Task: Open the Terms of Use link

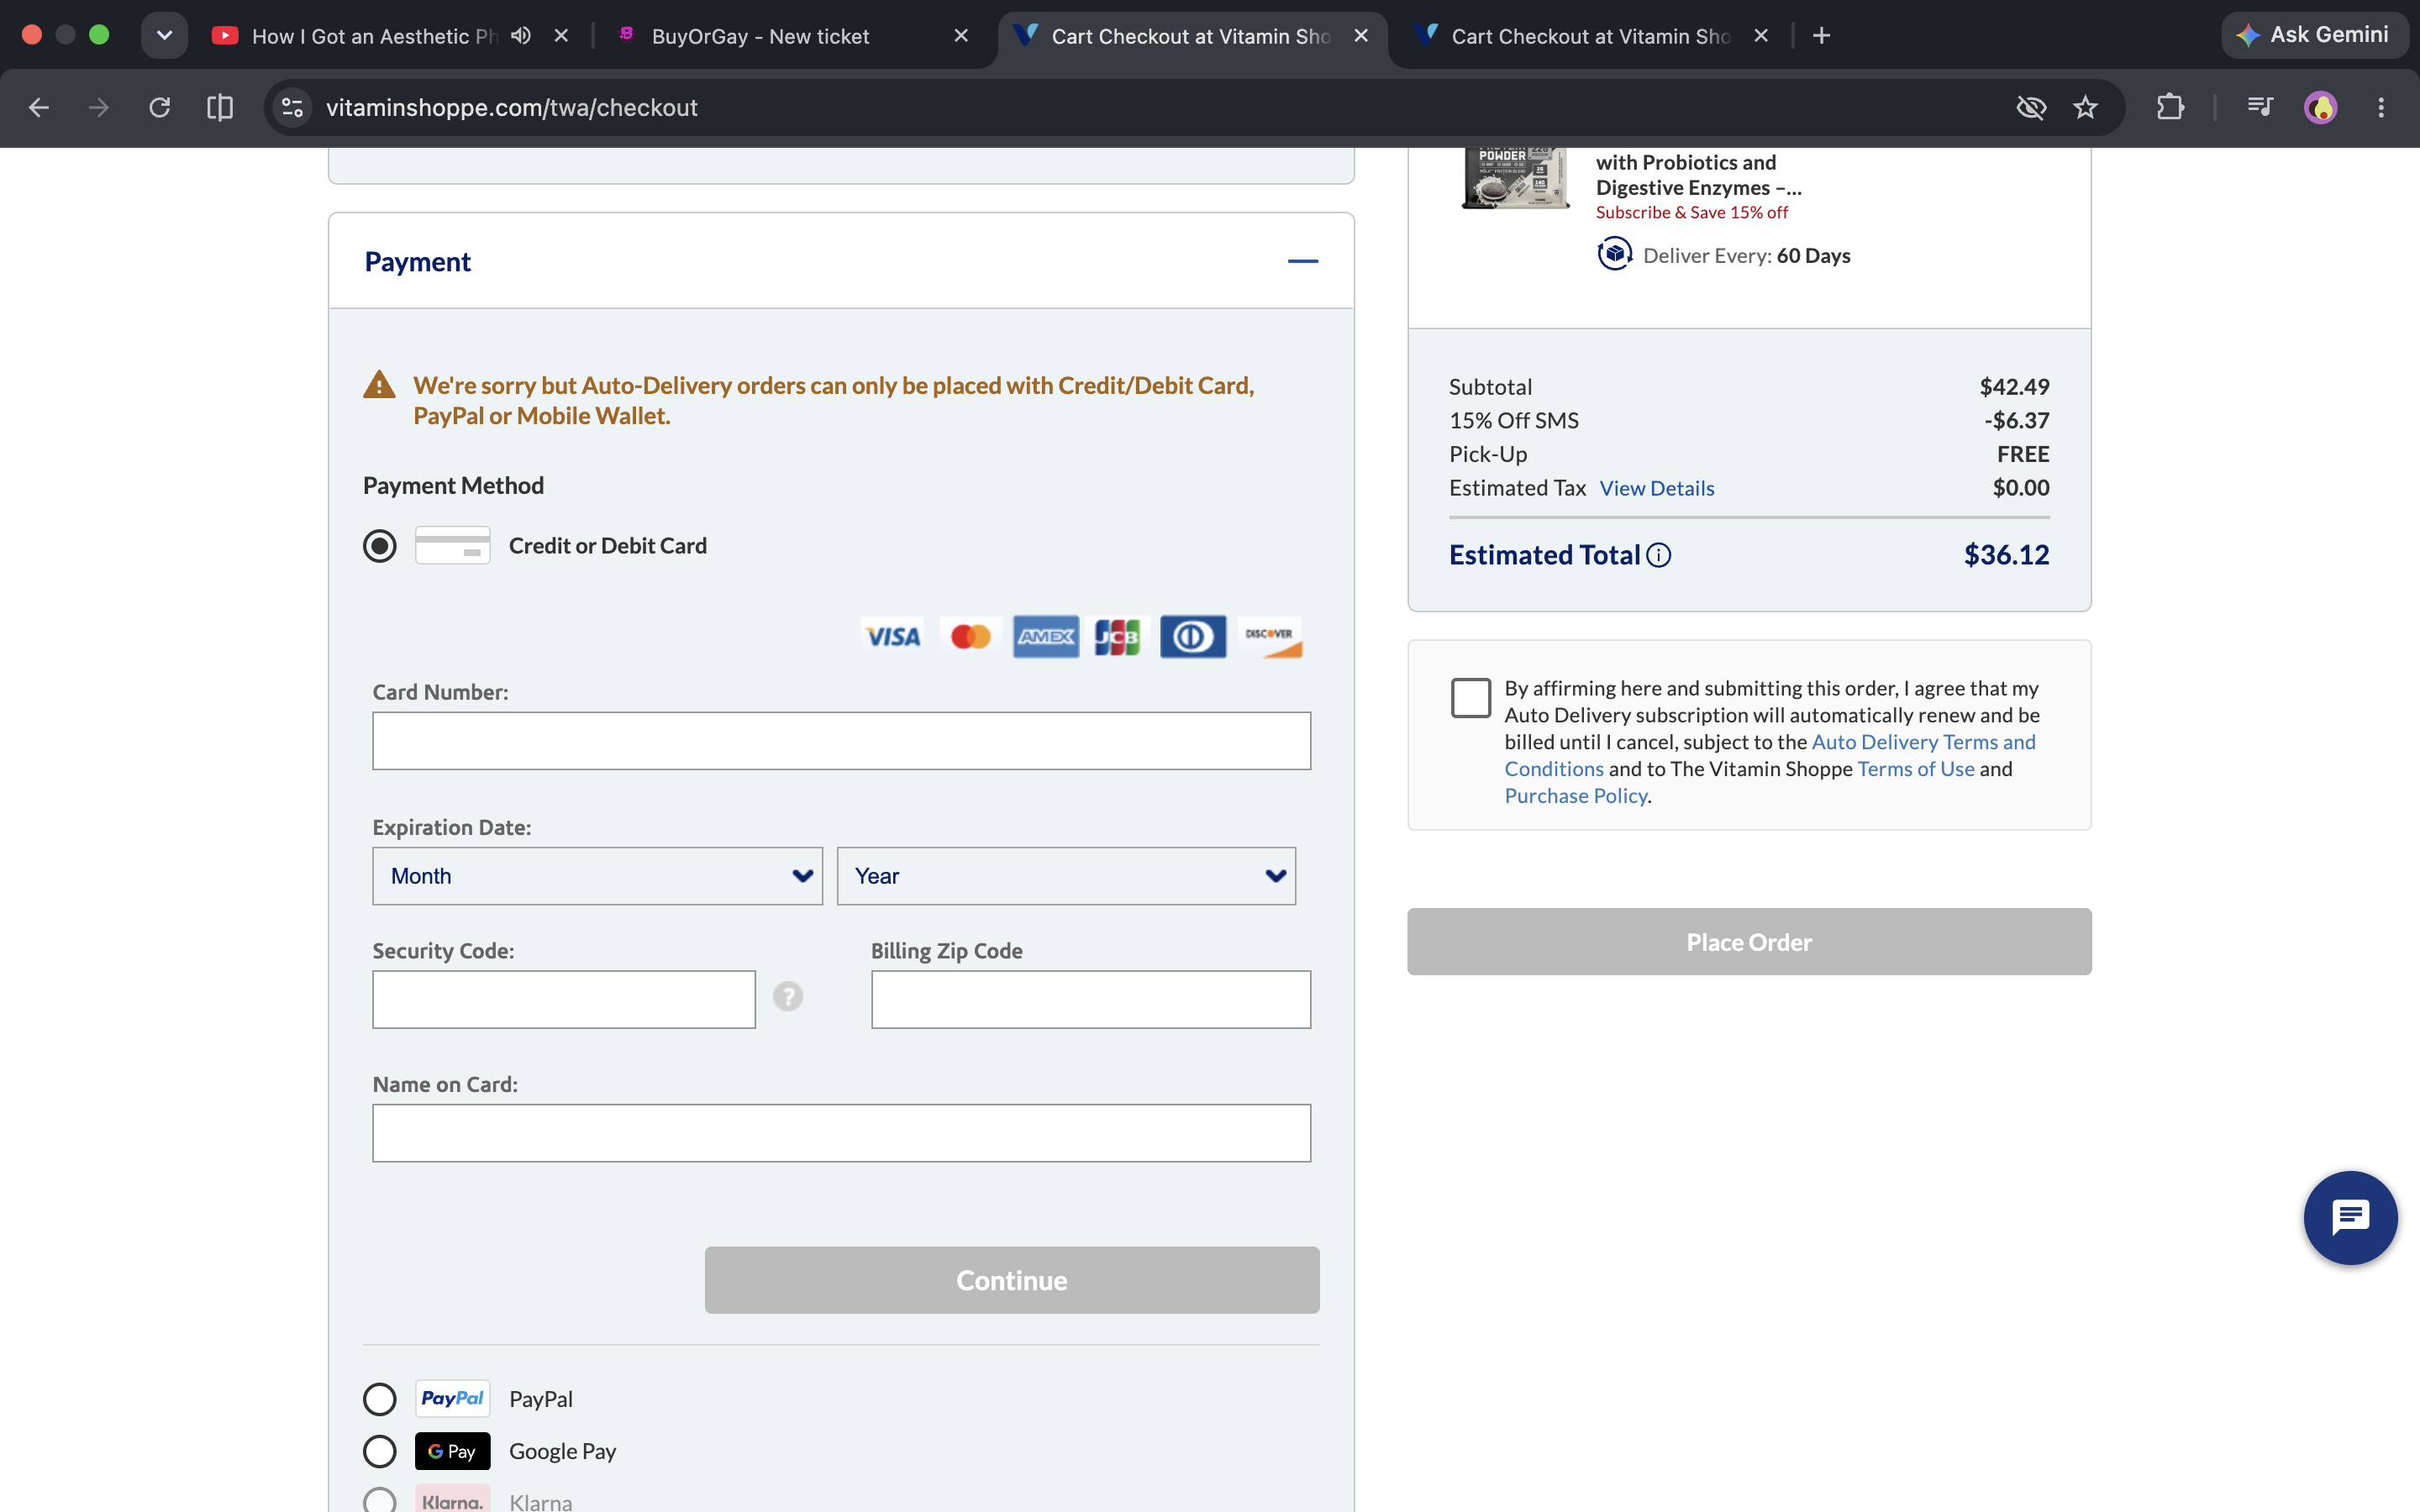Action: pyautogui.click(x=1916, y=769)
